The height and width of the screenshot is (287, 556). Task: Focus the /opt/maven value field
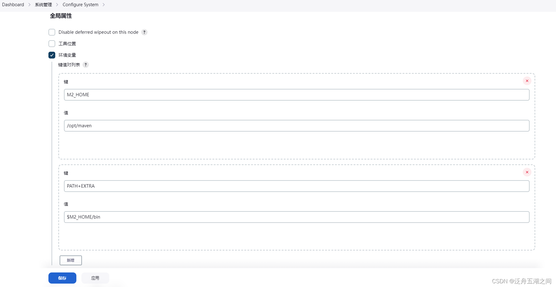pyautogui.click(x=296, y=126)
